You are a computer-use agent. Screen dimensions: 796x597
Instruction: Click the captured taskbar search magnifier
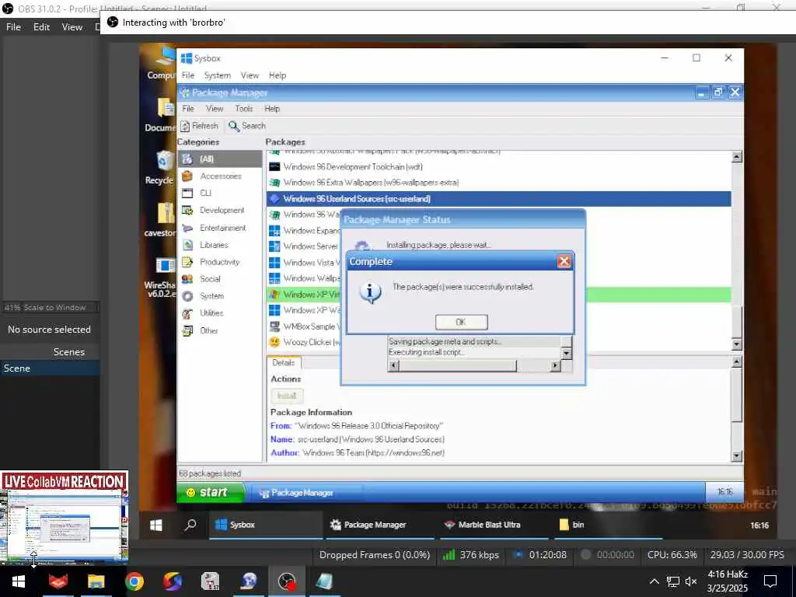click(x=190, y=525)
